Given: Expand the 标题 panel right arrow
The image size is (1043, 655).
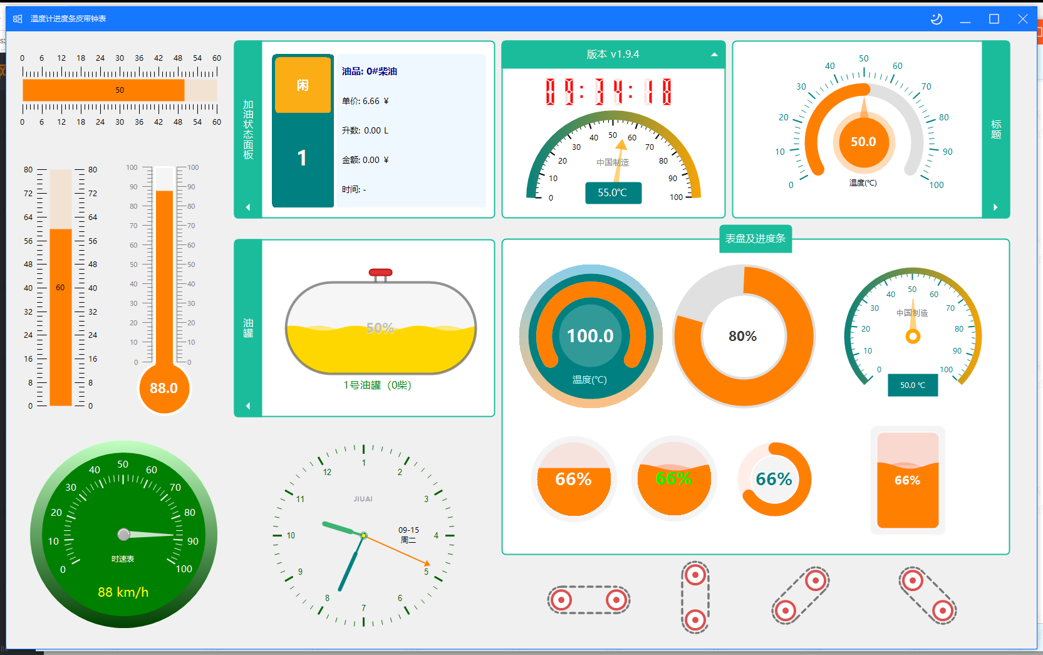Looking at the screenshot, I should tap(995, 207).
